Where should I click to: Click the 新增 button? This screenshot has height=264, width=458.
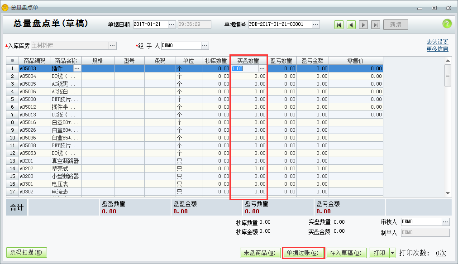(x=395, y=24)
